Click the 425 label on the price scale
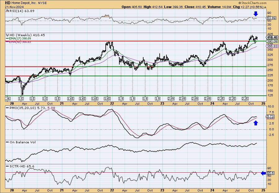Screen dimensions: 279x193 [270, 34]
